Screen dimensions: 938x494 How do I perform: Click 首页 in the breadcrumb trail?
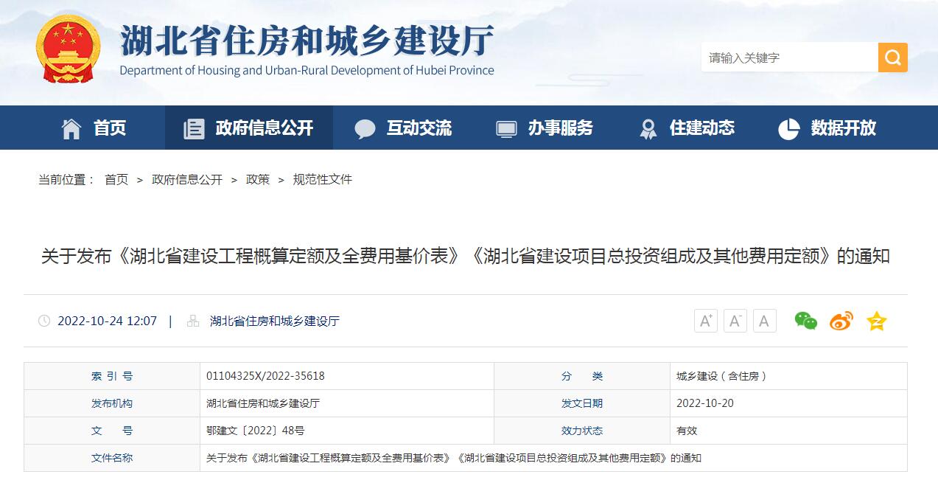pos(116,179)
